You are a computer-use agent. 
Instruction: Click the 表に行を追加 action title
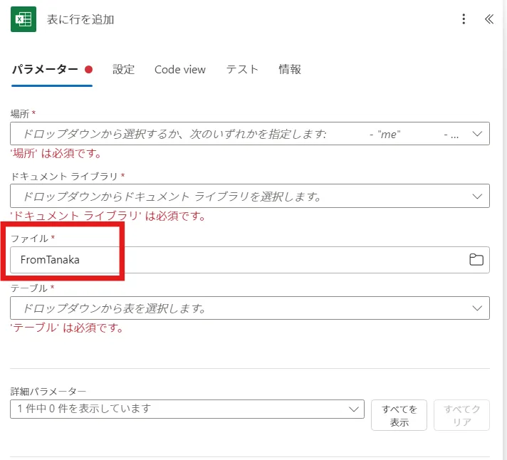coord(80,19)
